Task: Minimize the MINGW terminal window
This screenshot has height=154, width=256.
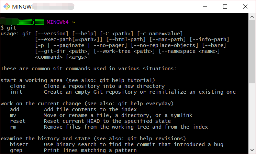Action: 205,7
